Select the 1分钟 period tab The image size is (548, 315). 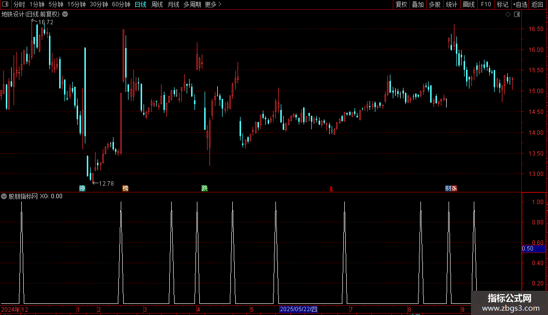coord(37,4)
